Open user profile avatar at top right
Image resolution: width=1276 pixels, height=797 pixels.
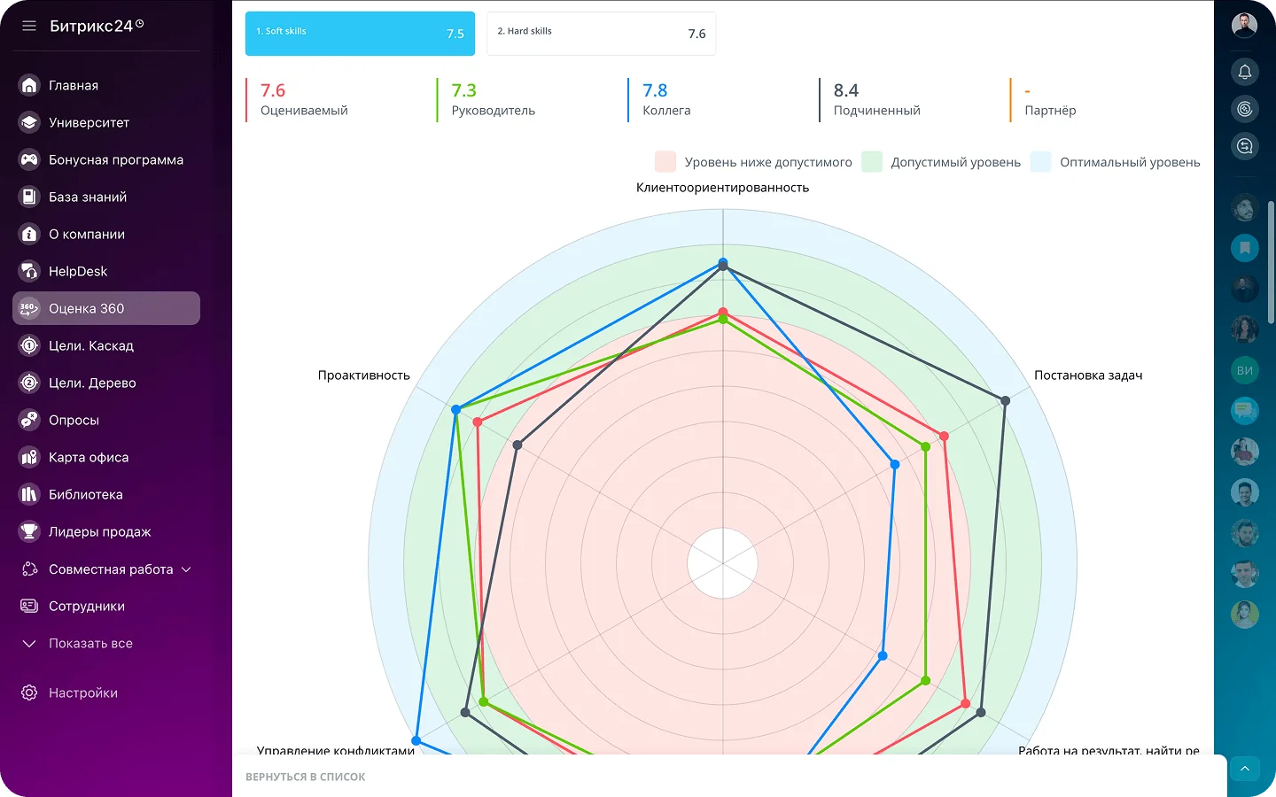coord(1245,25)
